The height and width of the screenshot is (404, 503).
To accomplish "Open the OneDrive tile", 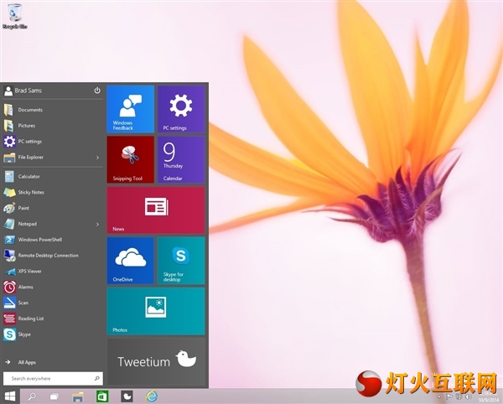I will (x=130, y=261).
